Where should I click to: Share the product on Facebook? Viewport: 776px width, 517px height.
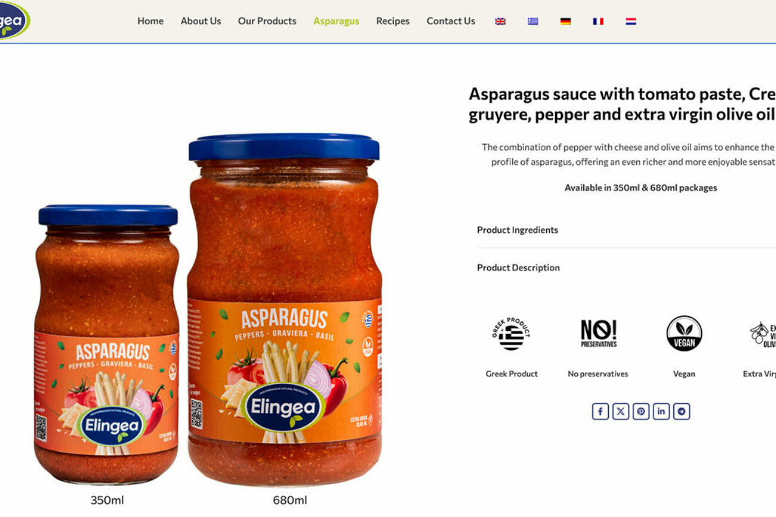601,411
